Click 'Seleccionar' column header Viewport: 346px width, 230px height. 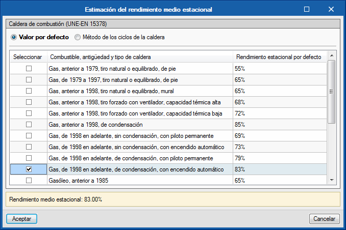pyautogui.click(x=28, y=57)
